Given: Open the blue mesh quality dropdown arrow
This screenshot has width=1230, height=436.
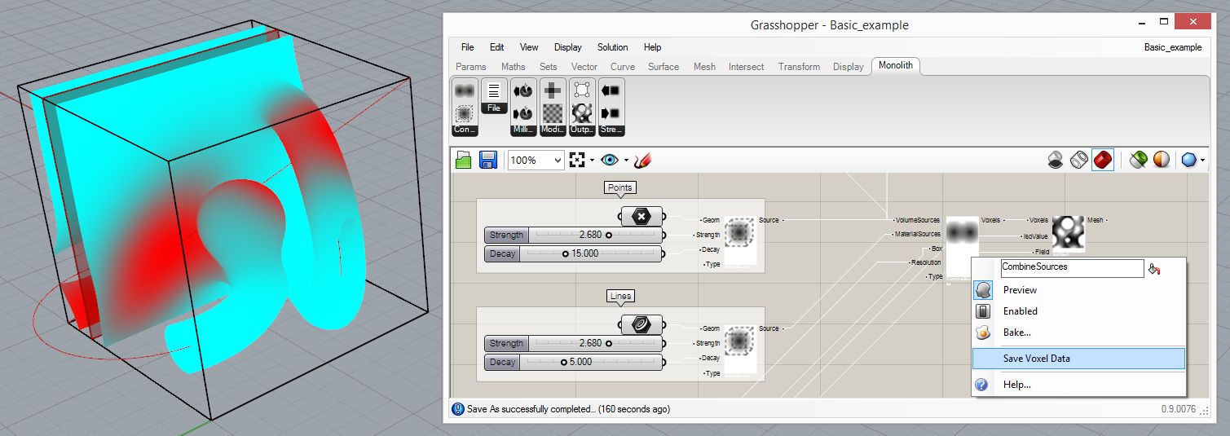Looking at the screenshot, I should (x=1202, y=161).
